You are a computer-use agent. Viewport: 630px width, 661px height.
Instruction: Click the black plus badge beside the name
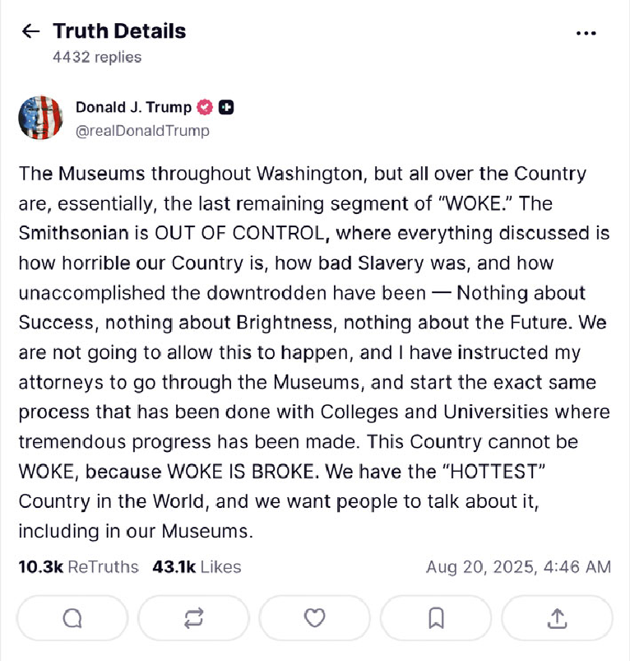226,107
